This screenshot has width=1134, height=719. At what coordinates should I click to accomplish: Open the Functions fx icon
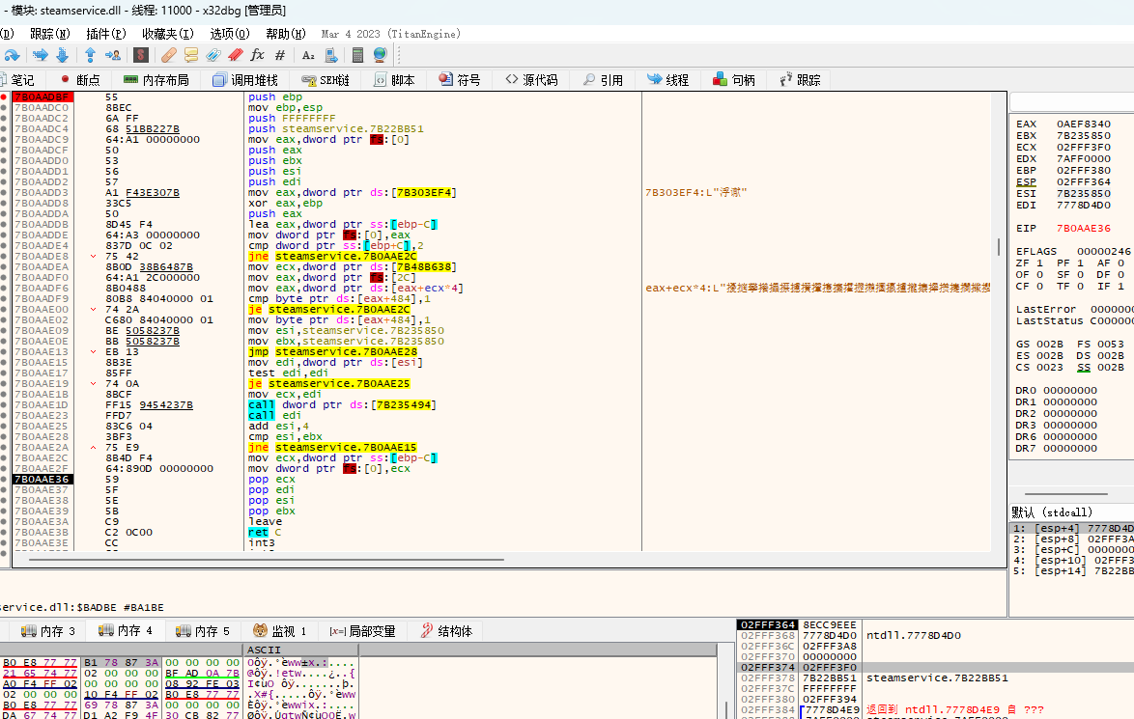pos(258,55)
